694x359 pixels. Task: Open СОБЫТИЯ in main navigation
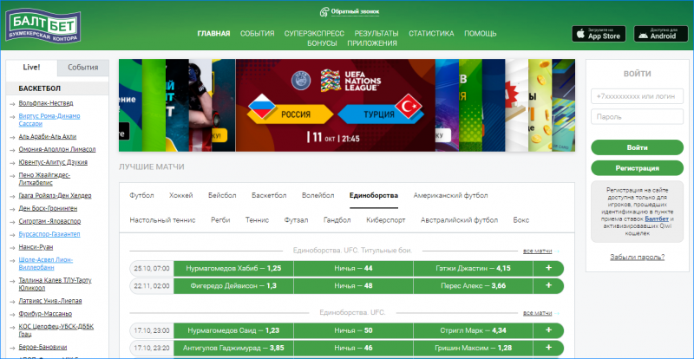click(257, 34)
